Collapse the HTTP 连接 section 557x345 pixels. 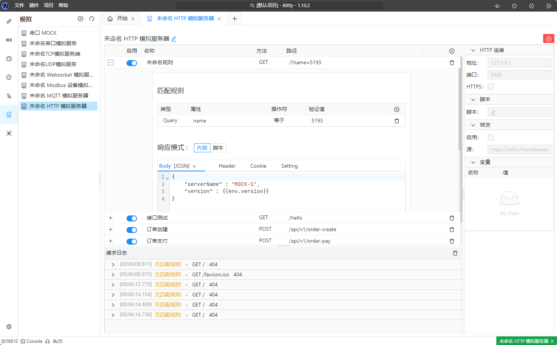click(473, 50)
